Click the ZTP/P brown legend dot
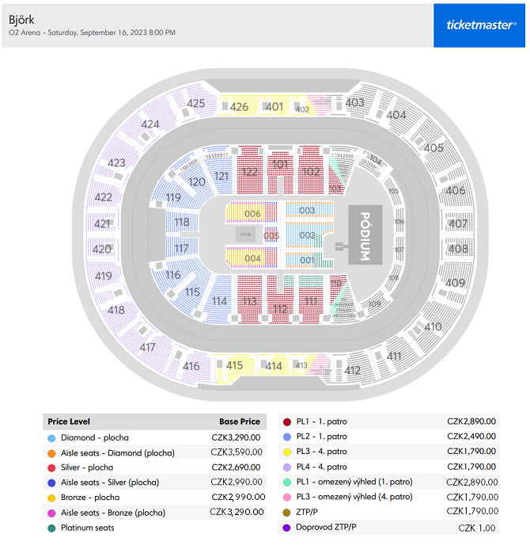Image resolution: width=530 pixels, height=557 pixels. click(286, 513)
